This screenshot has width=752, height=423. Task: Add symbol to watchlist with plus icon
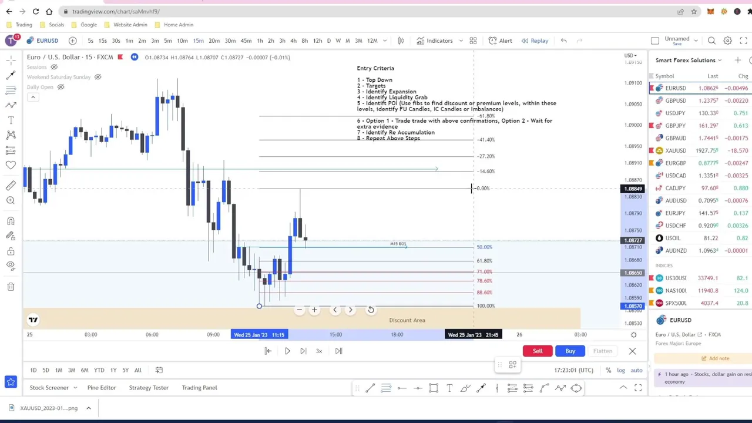pos(737,60)
